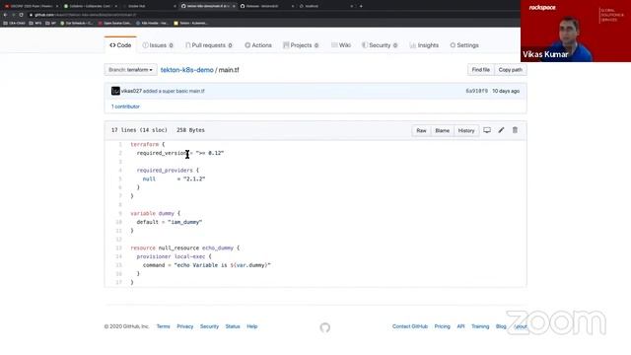
Task: Open the footer Blog link
Action: coord(501,326)
